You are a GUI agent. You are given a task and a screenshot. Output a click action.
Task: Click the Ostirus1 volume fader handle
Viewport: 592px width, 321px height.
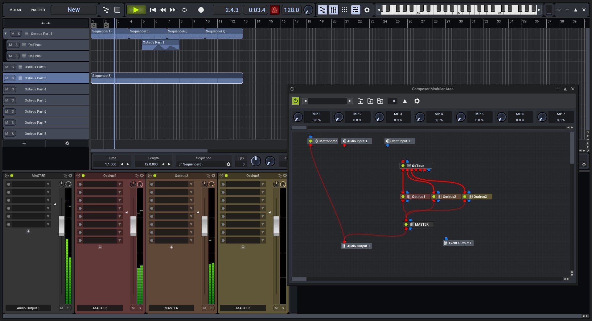133,226
